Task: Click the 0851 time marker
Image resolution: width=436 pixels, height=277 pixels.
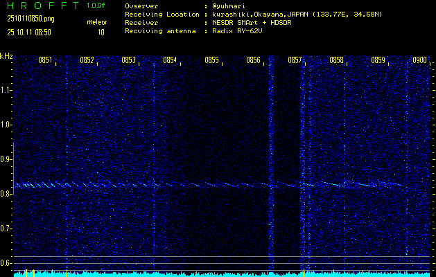Action: [x=46, y=60]
